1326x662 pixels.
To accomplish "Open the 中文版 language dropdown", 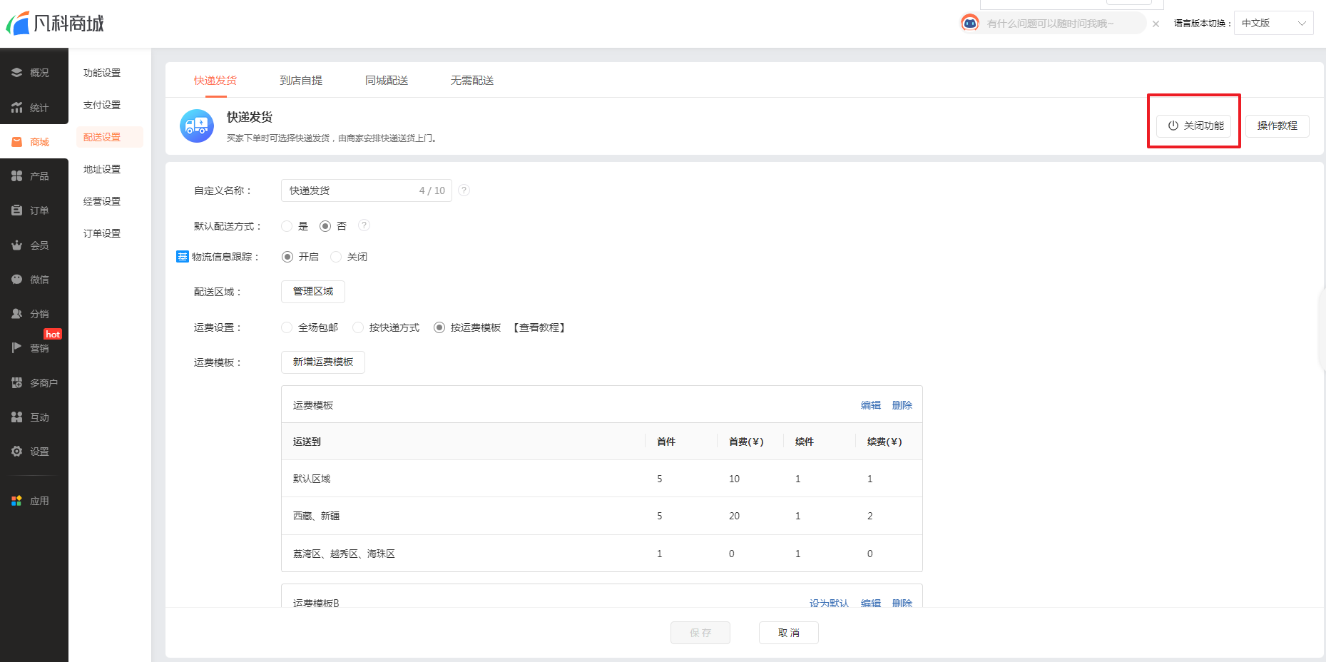I will 1273,23.
